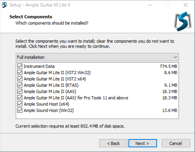Click the setup icon in title bar
The image size is (195, 152).
tap(4, 5)
